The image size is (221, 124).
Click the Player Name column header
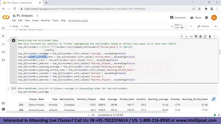pyautogui.click(x=37, y=99)
